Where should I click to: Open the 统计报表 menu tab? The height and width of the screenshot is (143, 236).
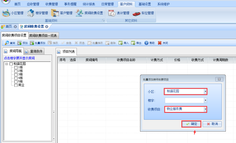pos(89,4)
